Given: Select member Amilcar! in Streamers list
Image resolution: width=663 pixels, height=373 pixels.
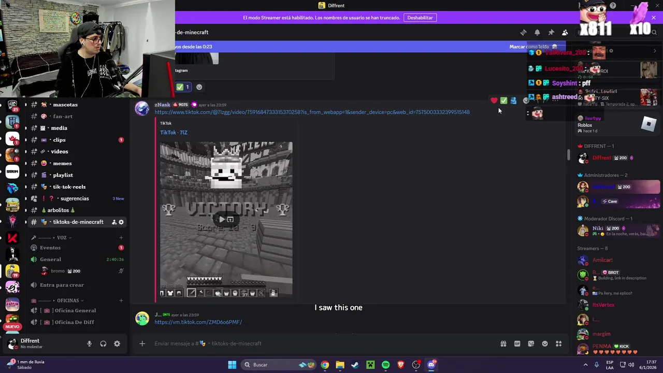Looking at the screenshot, I should [618, 260].
